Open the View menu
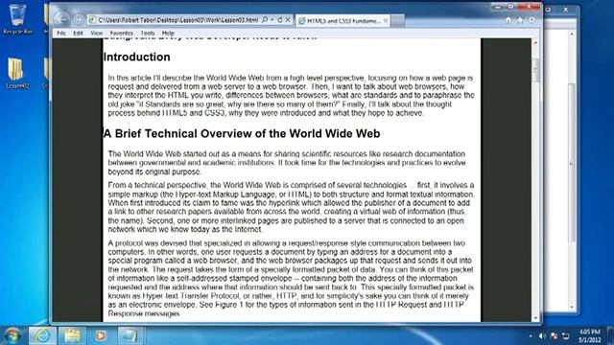The height and width of the screenshot is (345, 614). pyautogui.click(x=96, y=34)
